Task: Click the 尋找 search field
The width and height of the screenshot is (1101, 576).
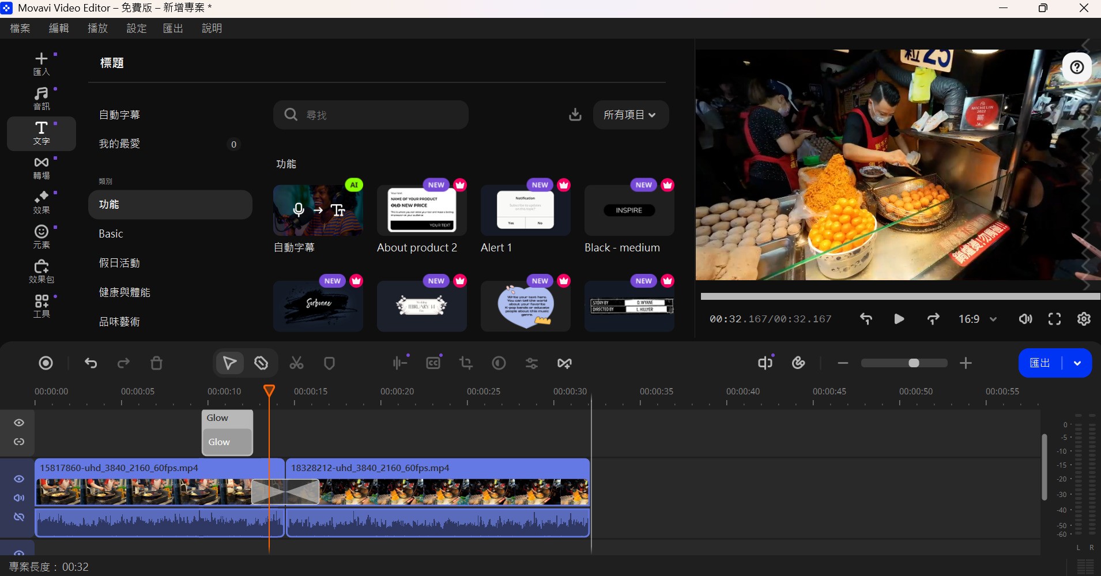Action: tap(371, 115)
